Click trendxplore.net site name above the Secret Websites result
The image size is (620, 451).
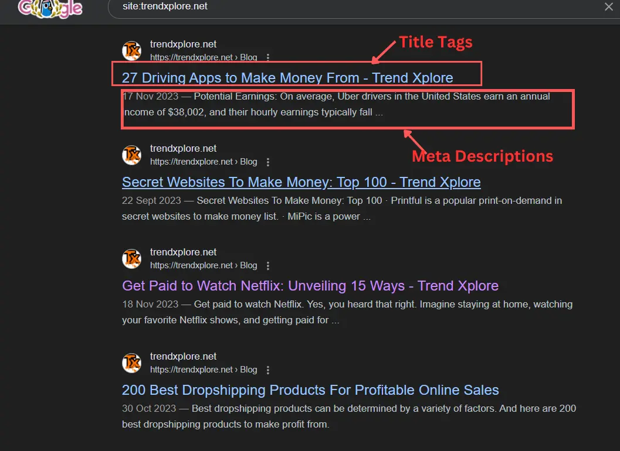tap(184, 148)
